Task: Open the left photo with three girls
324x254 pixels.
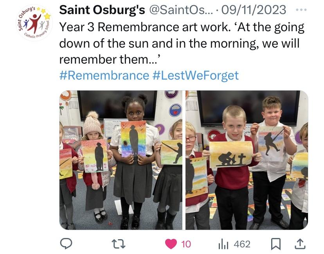Action: 121,160
